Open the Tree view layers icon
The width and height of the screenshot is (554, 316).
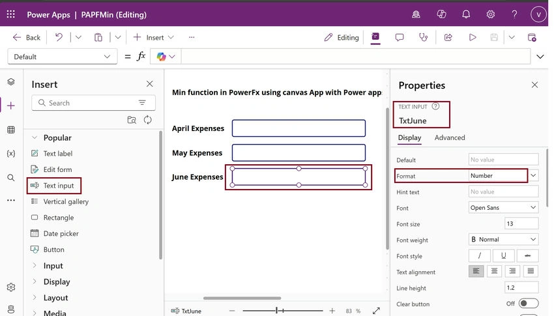[x=11, y=82]
